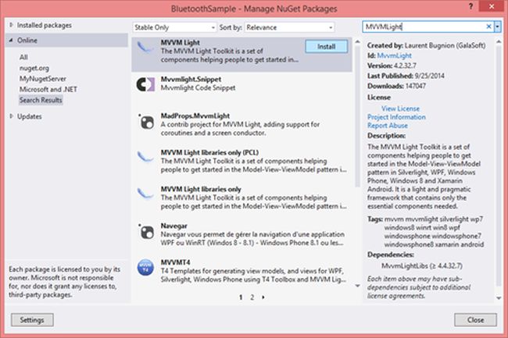This screenshot has width=508, height=338.
Task: Open the Settings button
Action: pyautogui.click(x=32, y=320)
